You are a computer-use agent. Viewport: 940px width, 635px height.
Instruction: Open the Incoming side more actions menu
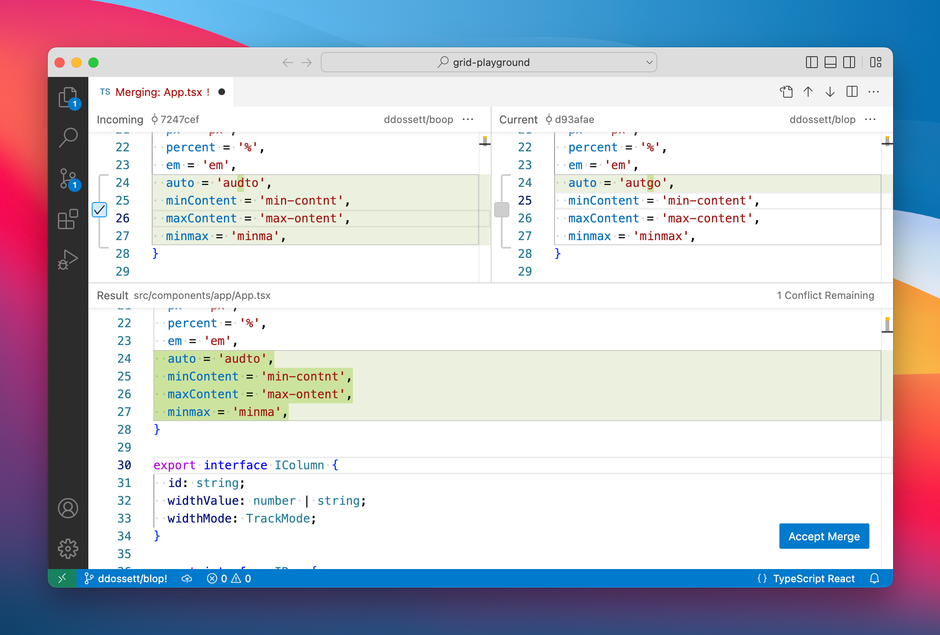(x=468, y=120)
